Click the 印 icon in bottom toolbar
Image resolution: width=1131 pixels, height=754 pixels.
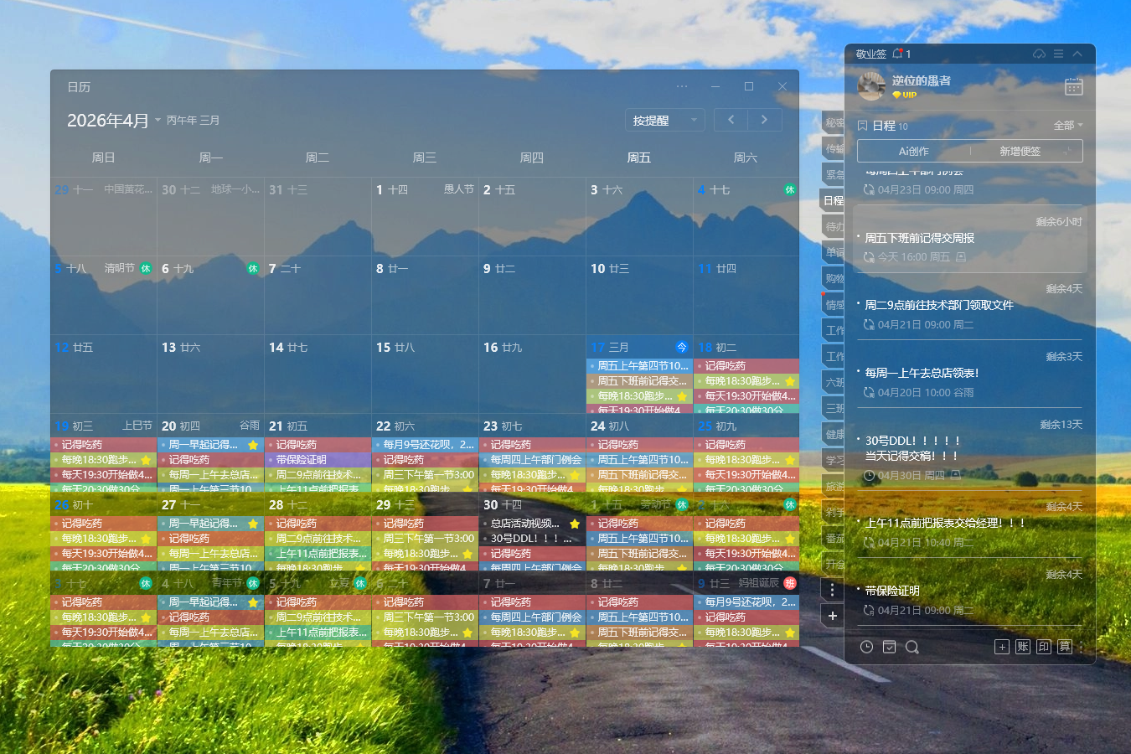coord(1044,647)
